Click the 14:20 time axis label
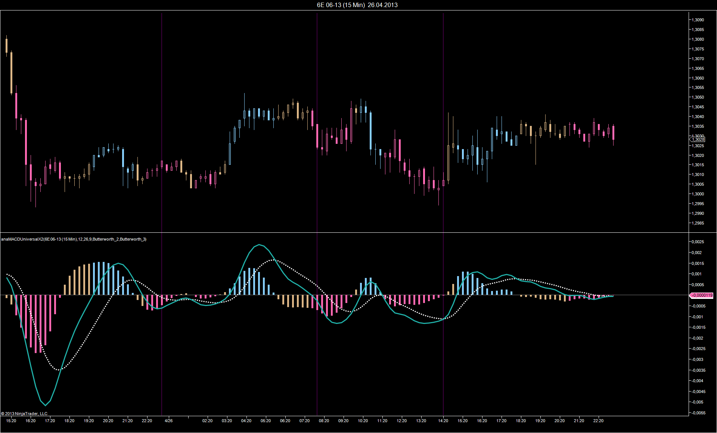 (443, 421)
